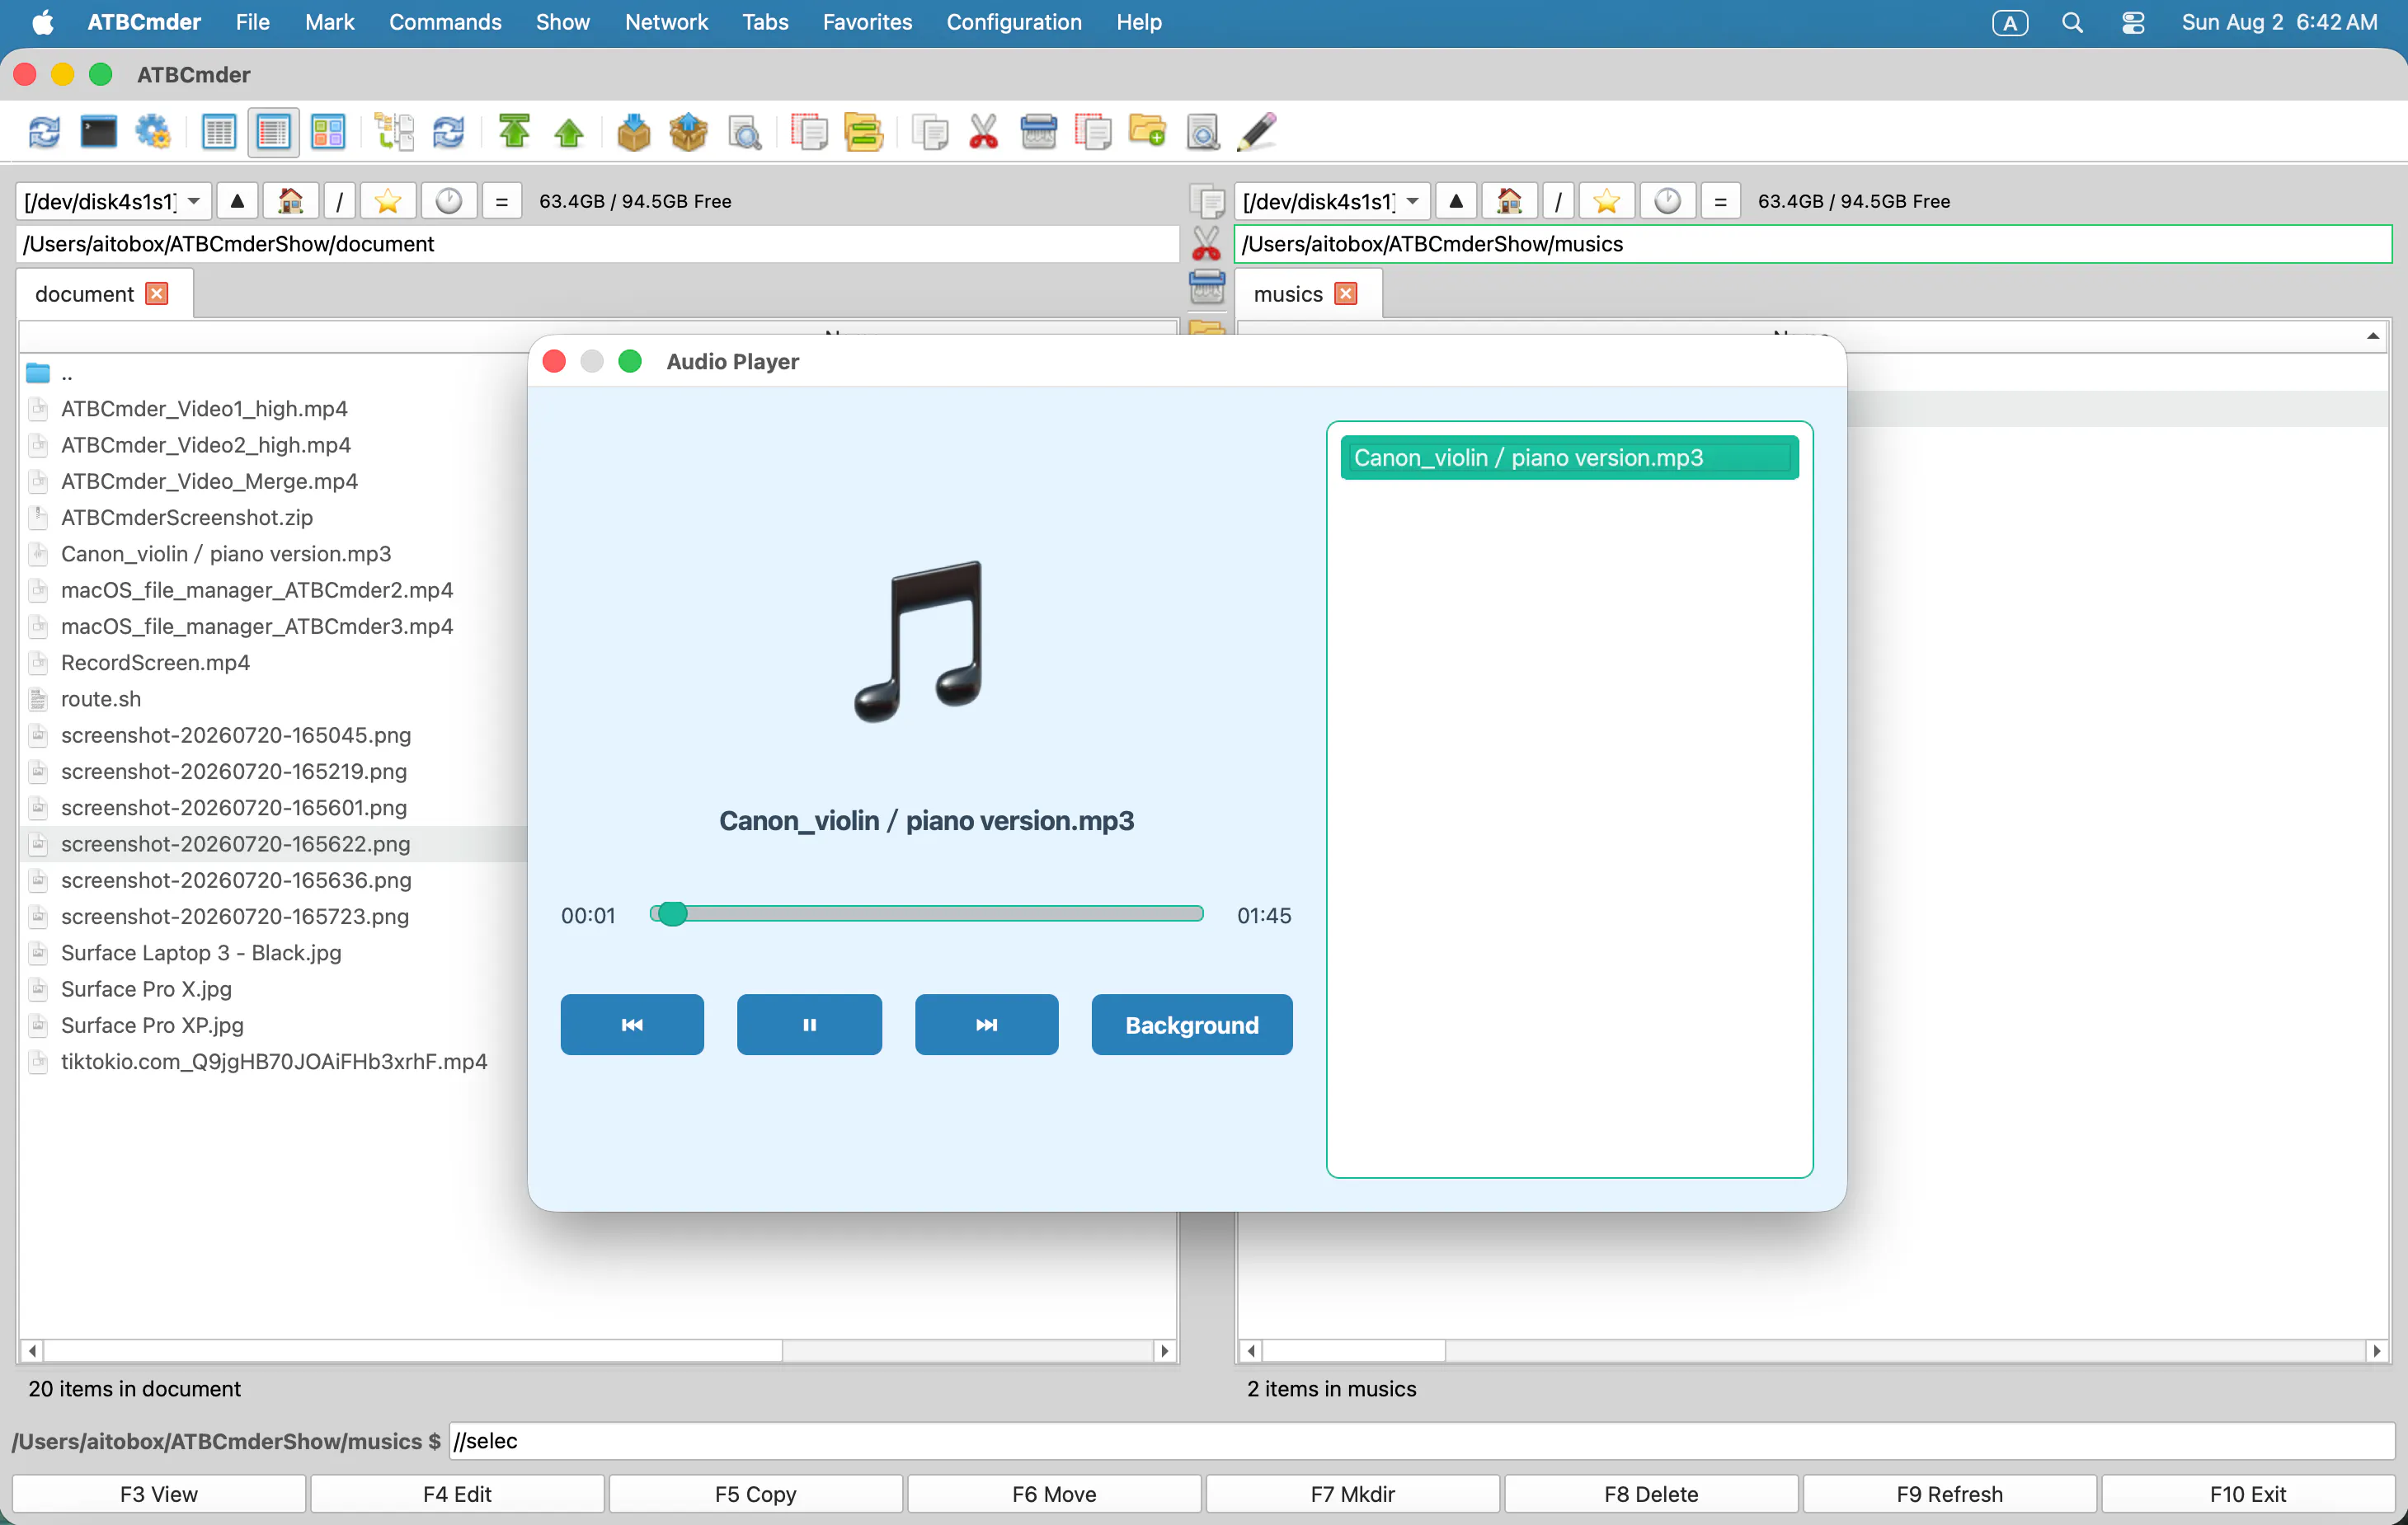Pause the audio playback
The width and height of the screenshot is (2408, 1525).
click(809, 1025)
